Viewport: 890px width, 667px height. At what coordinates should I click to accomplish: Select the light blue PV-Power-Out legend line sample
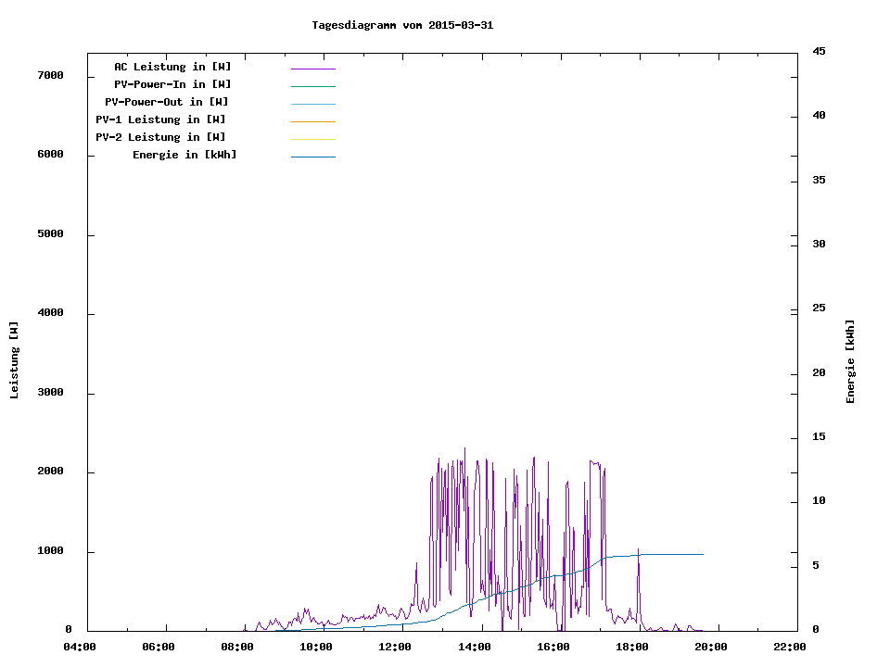coord(312,104)
